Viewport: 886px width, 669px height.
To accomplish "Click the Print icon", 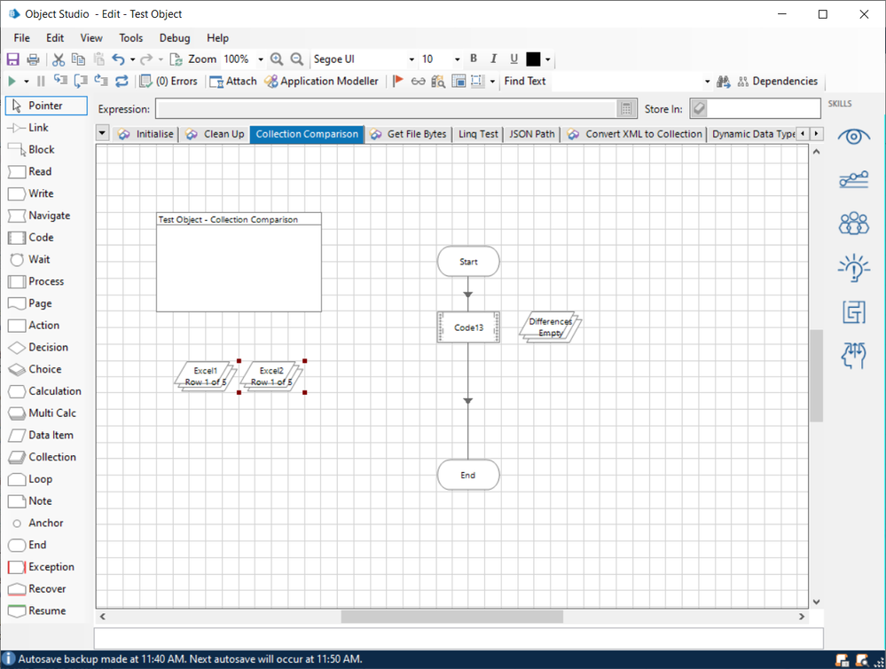I will [33, 59].
